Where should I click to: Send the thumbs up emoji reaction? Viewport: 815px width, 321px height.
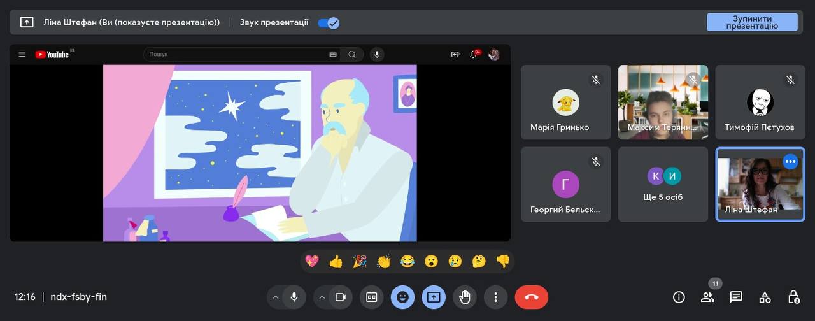336,261
